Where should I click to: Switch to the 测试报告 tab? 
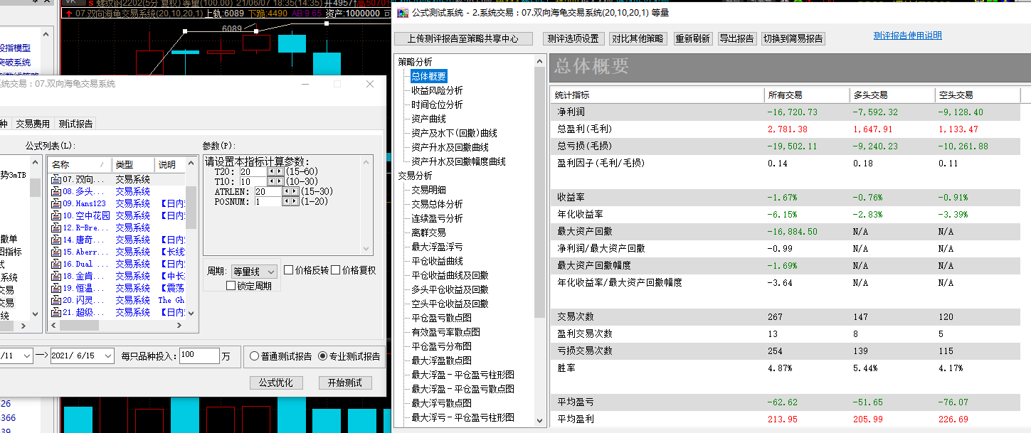click(x=75, y=124)
